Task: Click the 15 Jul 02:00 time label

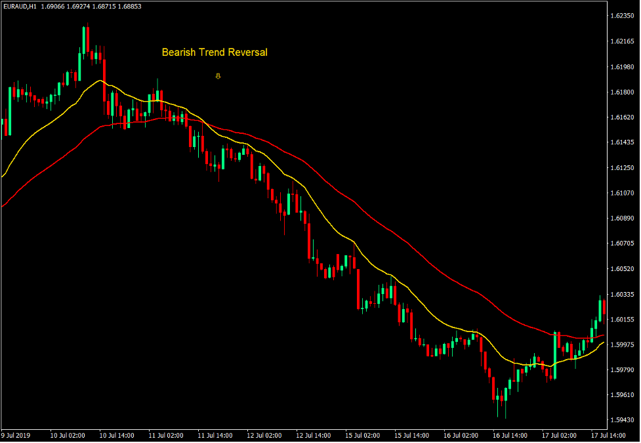Action: pyautogui.click(x=363, y=435)
